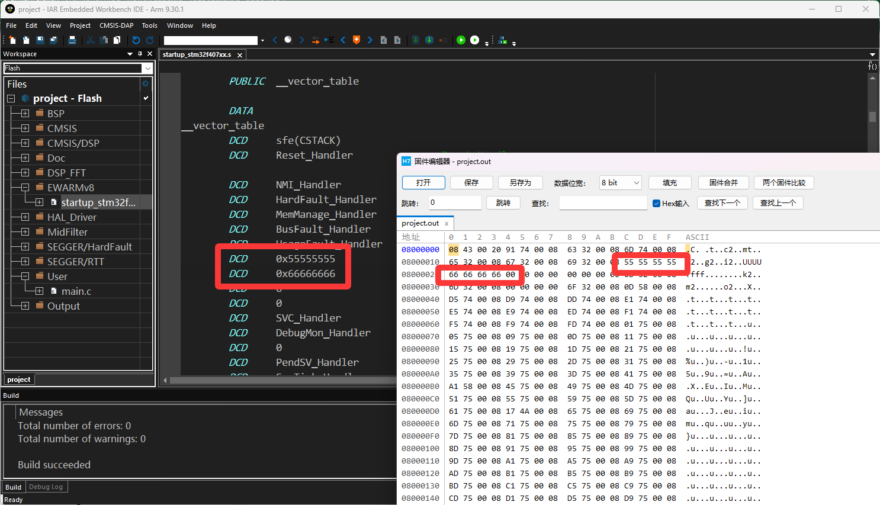Click the editor vertical scrollbar thumb
The height and width of the screenshot is (505, 880).
tap(872, 117)
